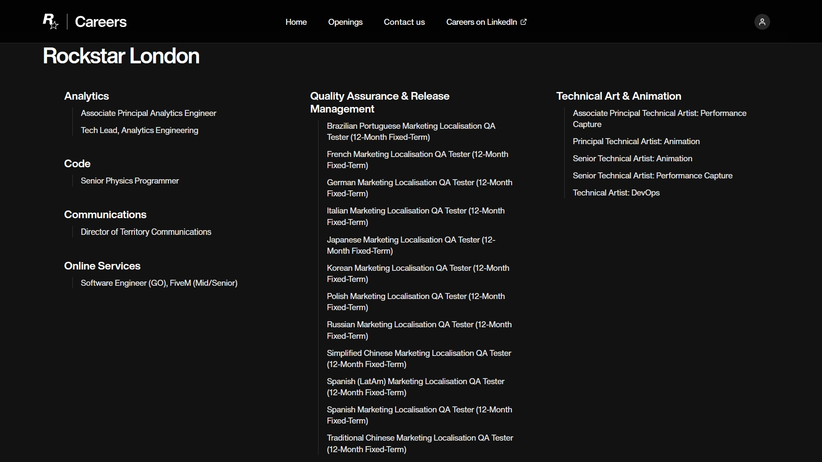View Principal Technical Artist: Animation opening
Viewport: 822px width, 462px height.
tap(636, 141)
